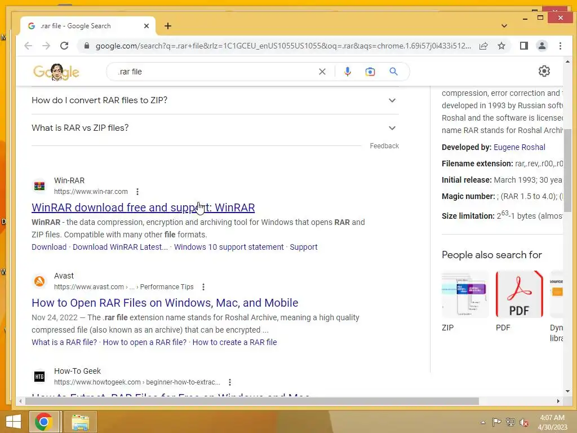577x433 pixels.
Task: Open File Explorer from the taskbar
Action: point(80,422)
